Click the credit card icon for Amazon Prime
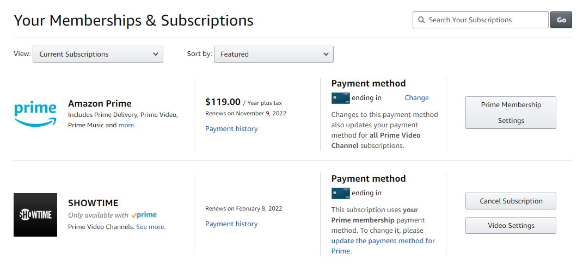Screen dimensions: 583x266 tap(340, 98)
